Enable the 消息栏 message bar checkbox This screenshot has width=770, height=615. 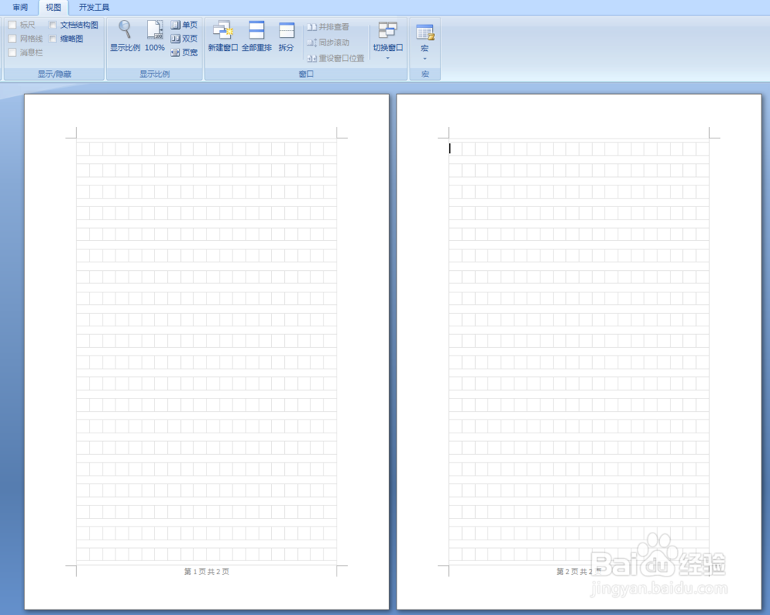[12, 52]
